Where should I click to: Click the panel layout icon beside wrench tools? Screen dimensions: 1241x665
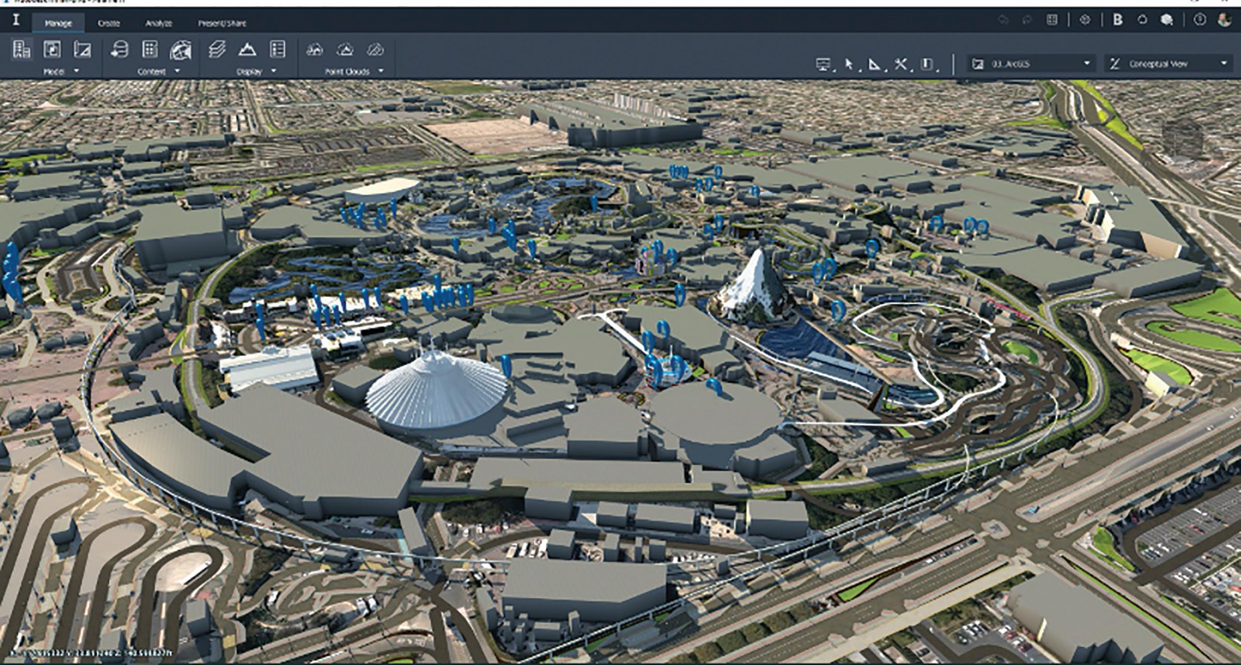point(927,64)
